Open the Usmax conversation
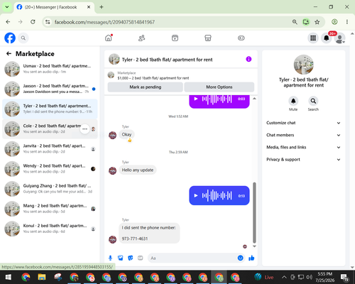 pyautogui.click(x=50, y=69)
